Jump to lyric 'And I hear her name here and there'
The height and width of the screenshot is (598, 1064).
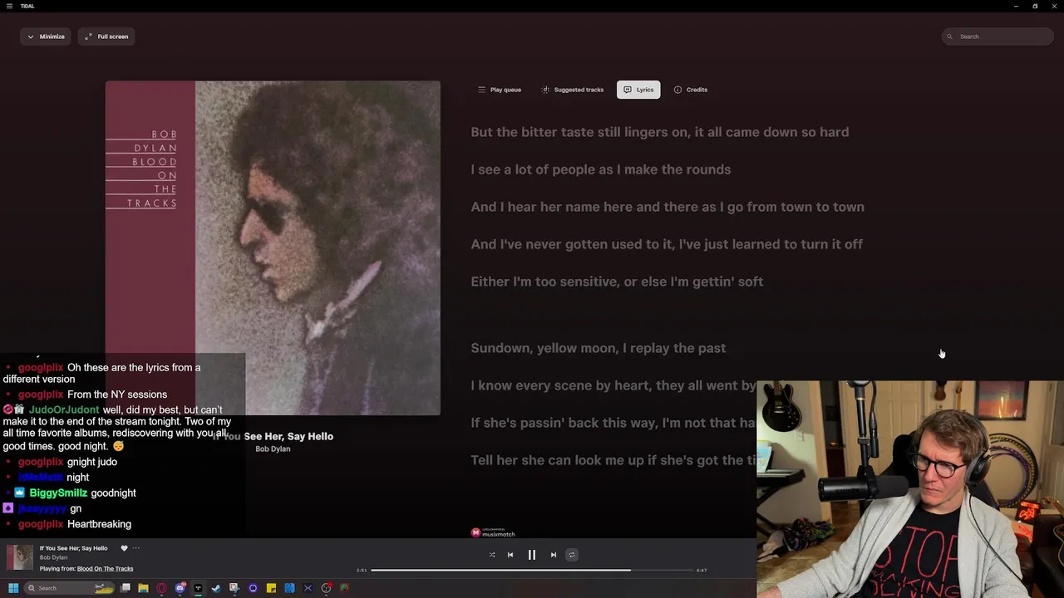coord(667,207)
